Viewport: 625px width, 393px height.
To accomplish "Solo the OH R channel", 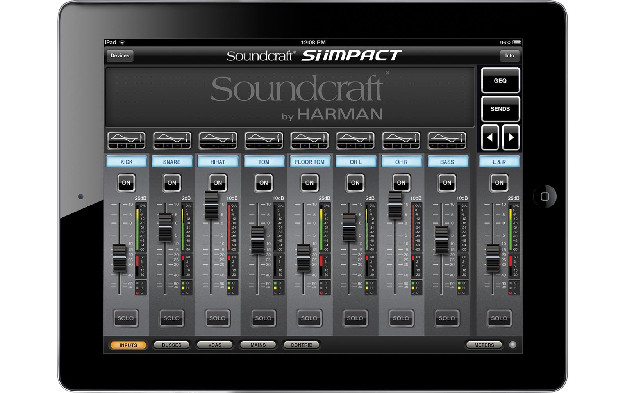I will tap(401, 318).
